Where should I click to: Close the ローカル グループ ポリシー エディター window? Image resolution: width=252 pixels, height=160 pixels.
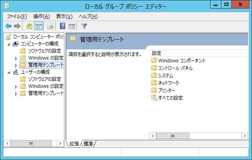[241, 4]
